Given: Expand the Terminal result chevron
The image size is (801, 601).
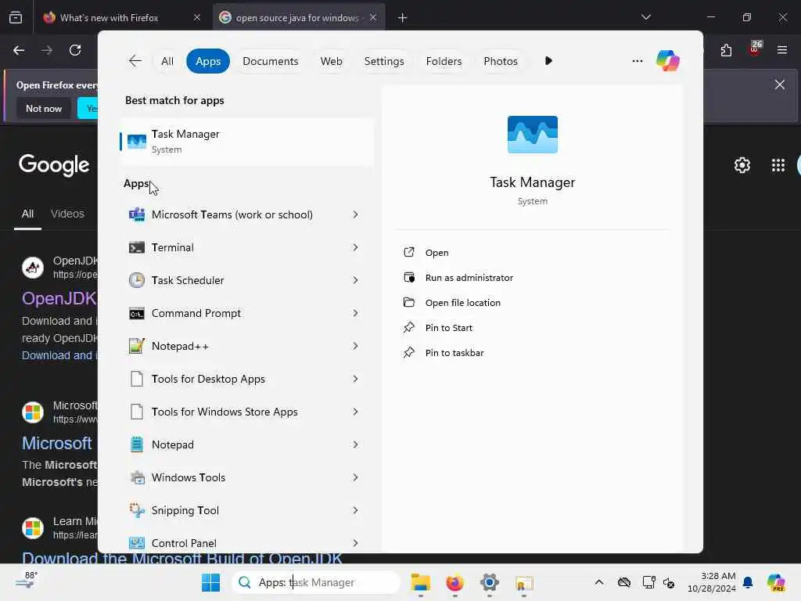Looking at the screenshot, I should [356, 247].
